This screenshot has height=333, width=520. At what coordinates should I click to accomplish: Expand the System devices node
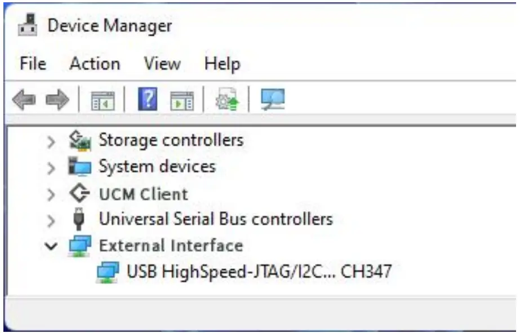click(52, 168)
